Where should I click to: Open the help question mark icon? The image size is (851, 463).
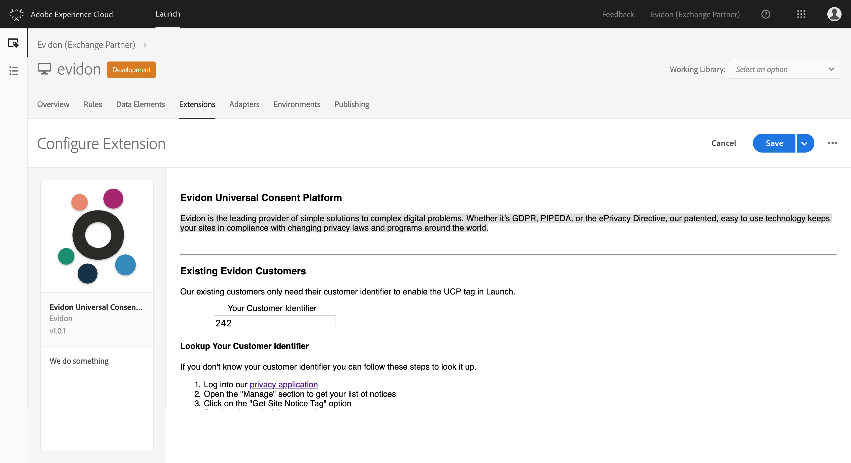point(765,14)
